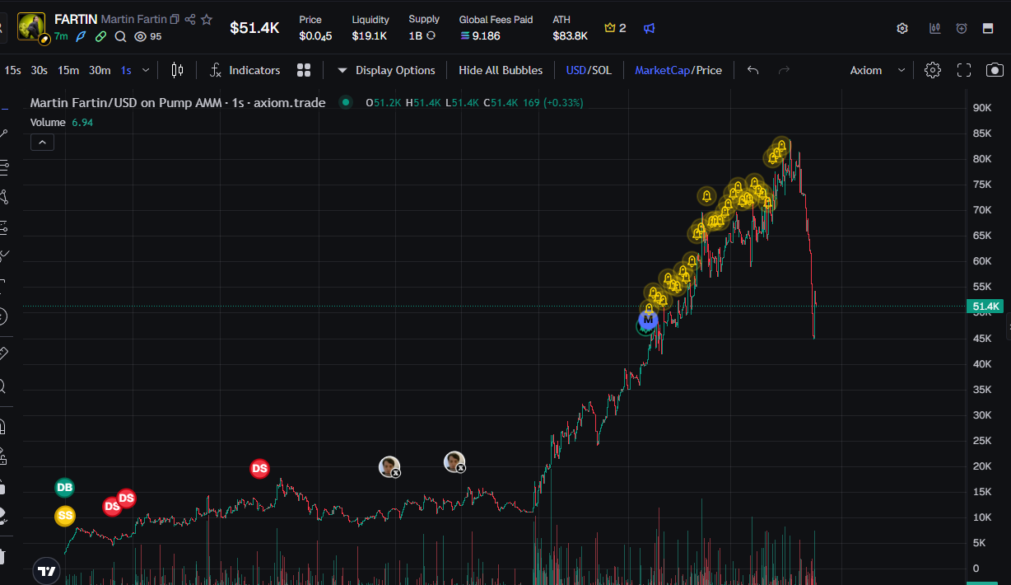
Task: Select the 1s timeframe
Action: click(126, 70)
